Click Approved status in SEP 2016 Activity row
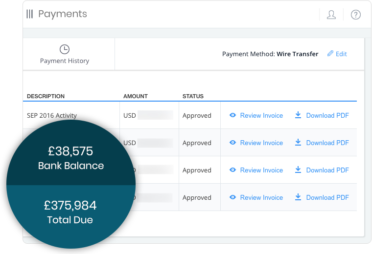 click(197, 115)
